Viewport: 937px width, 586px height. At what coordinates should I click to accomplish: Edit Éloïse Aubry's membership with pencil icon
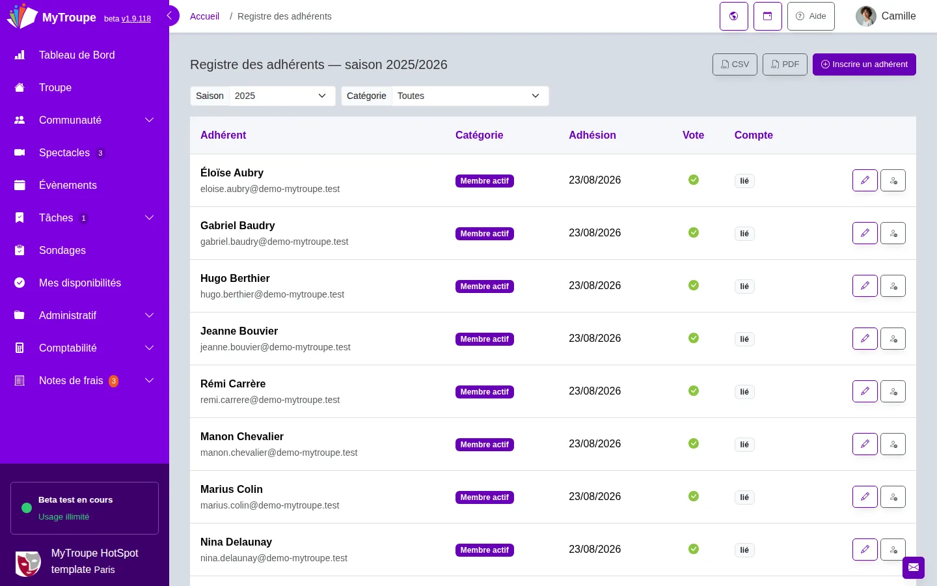point(865,180)
